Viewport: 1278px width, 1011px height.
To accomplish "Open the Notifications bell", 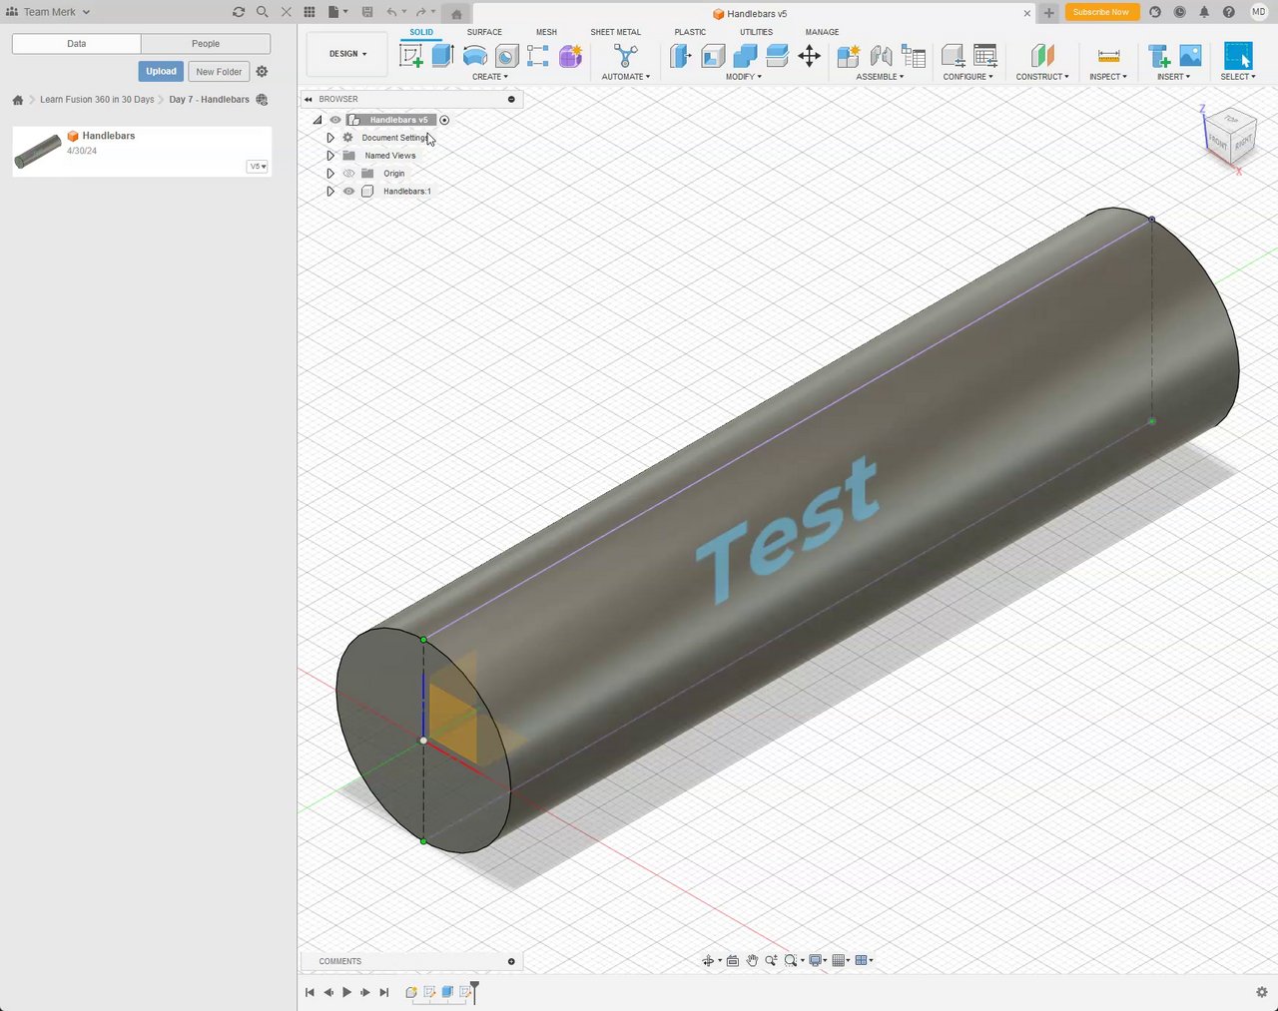I will [1204, 12].
